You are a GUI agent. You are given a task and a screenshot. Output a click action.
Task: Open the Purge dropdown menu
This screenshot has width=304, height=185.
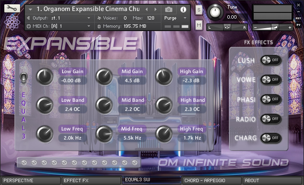[175, 18]
